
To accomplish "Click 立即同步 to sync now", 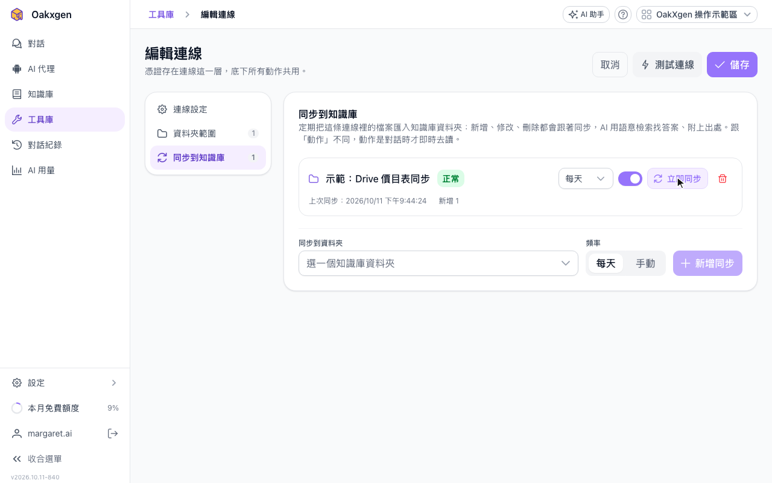I will click(x=677, y=179).
